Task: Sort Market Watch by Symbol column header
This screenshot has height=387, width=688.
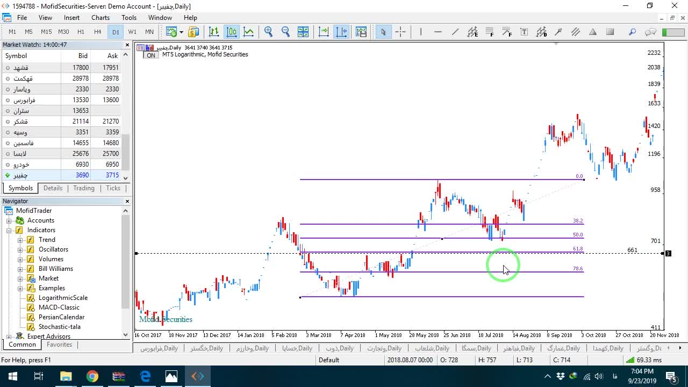Action: [x=31, y=56]
